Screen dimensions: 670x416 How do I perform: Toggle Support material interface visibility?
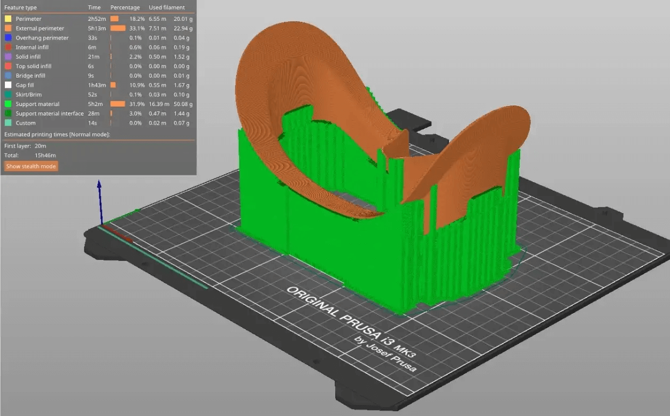(49, 113)
